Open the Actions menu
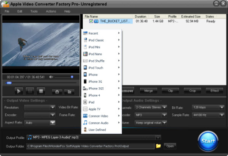Viewport: 228px width, 156px height. pos(51,11)
